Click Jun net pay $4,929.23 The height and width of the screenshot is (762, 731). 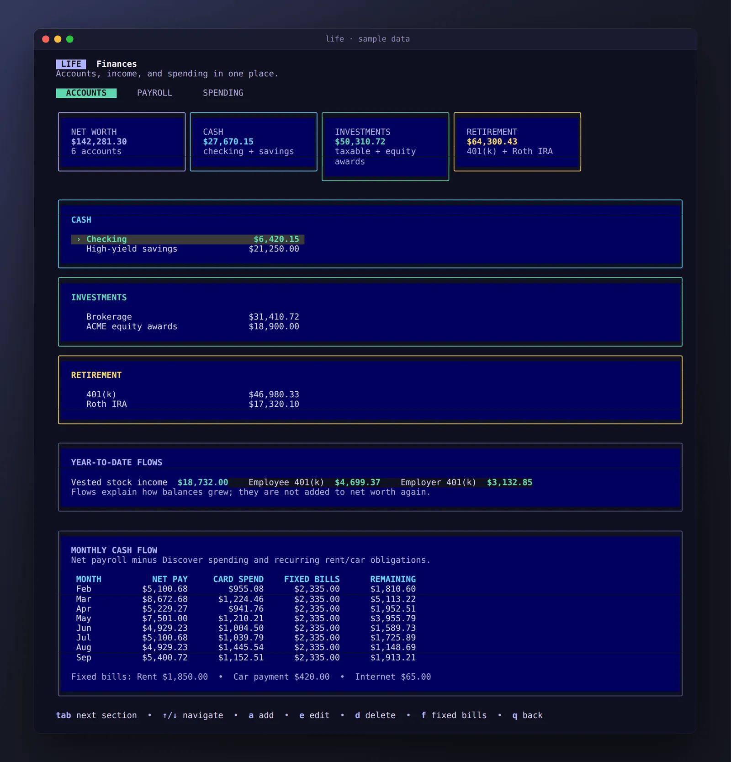tap(165, 628)
